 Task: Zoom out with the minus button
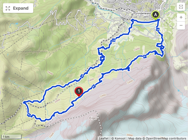(x=181, y=26)
